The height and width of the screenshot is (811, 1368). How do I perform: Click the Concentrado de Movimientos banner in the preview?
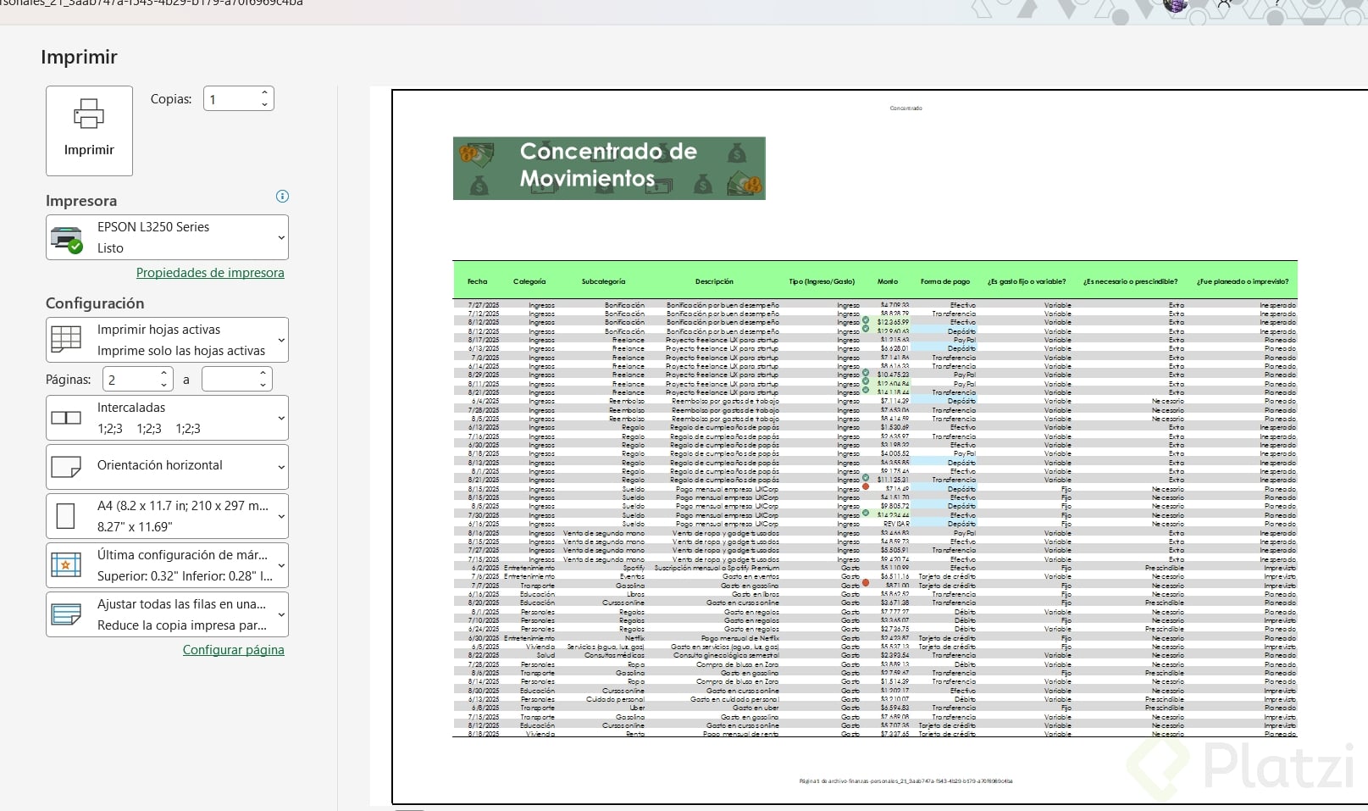[609, 169]
